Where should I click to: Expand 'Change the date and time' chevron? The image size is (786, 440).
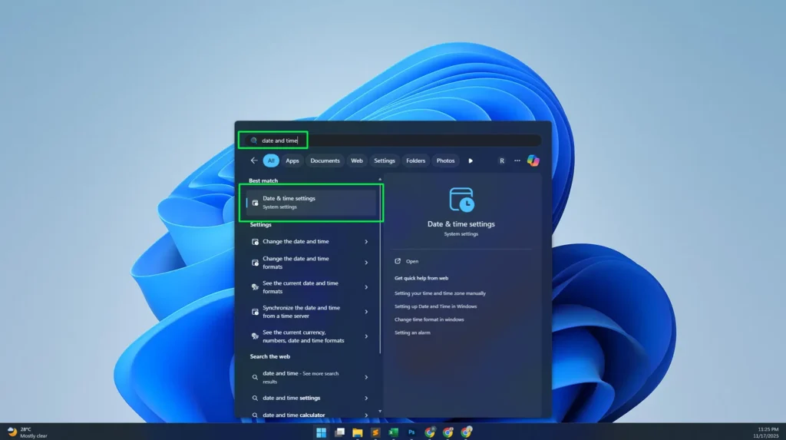366,241
